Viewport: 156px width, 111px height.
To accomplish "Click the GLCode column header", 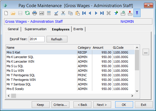I will coord(123,48).
